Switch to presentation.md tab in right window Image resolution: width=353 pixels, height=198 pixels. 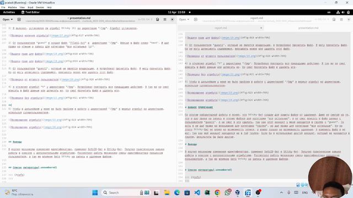point(308,28)
